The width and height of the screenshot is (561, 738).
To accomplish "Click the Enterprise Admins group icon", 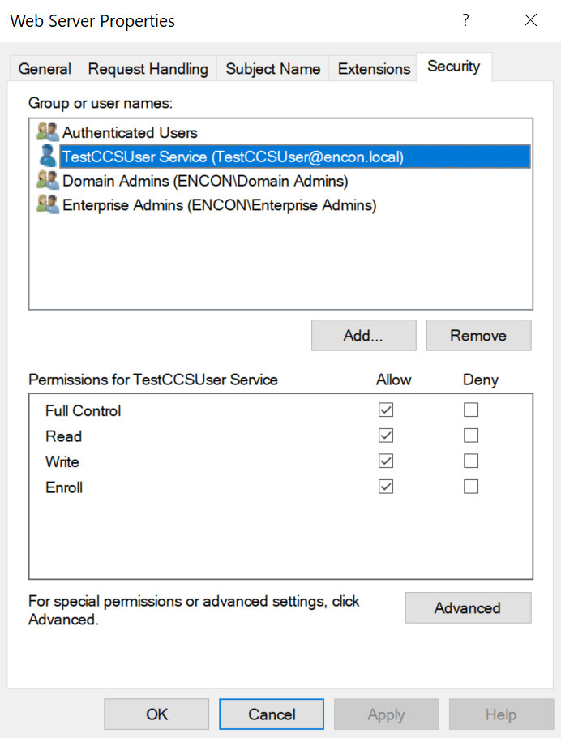I will (48, 205).
